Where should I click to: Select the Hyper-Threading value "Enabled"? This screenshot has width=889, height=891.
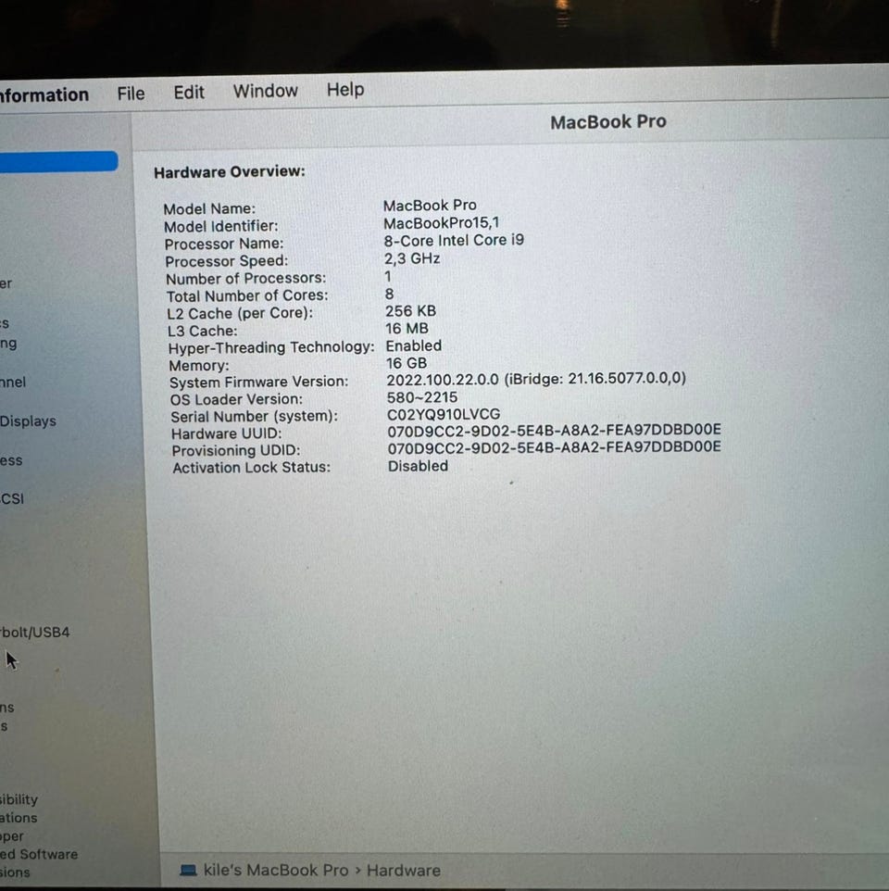[x=414, y=345]
